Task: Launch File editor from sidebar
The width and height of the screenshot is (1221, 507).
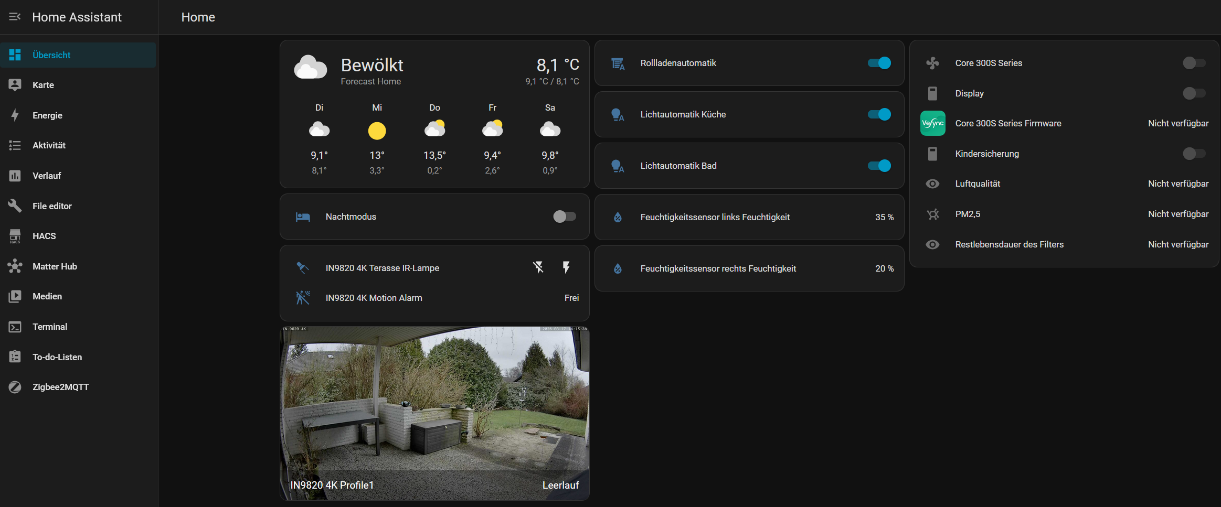Action: tap(78, 206)
